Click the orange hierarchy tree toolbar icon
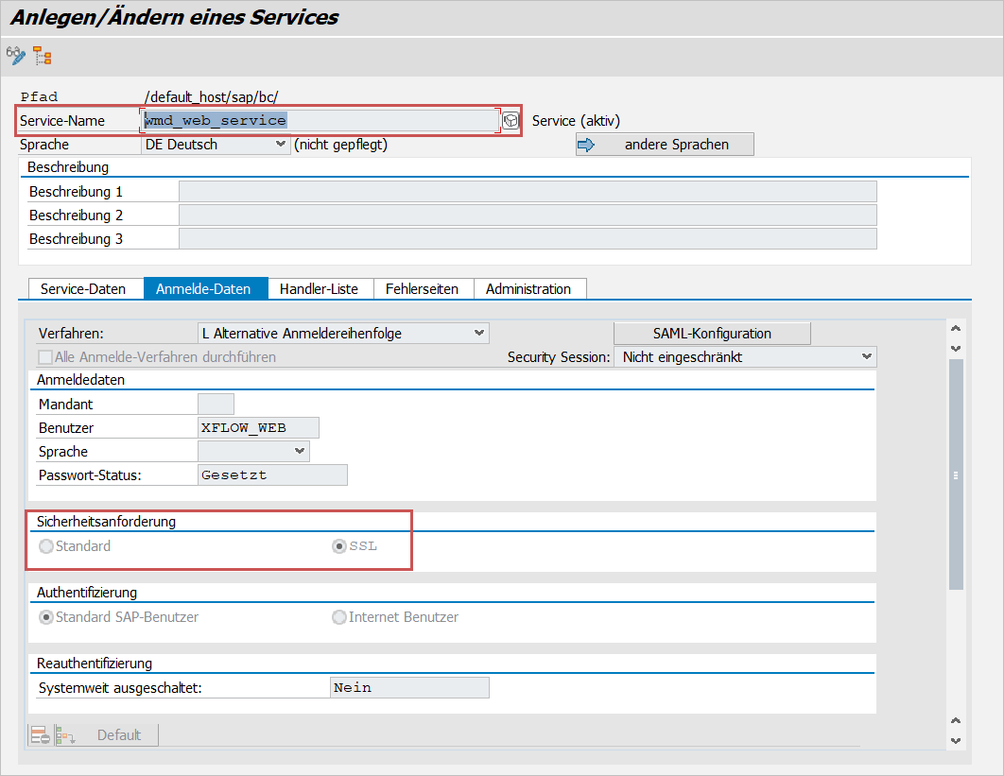The image size is (1004, 776). pos(43,57)
